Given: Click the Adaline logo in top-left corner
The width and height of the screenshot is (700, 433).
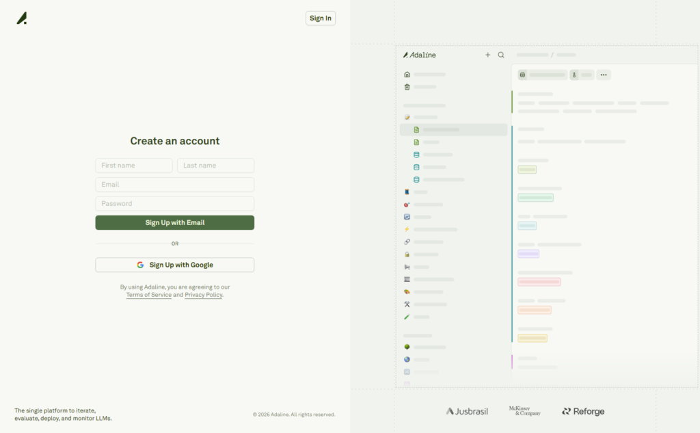Looking at the screenshot, I should pos(22,18).
